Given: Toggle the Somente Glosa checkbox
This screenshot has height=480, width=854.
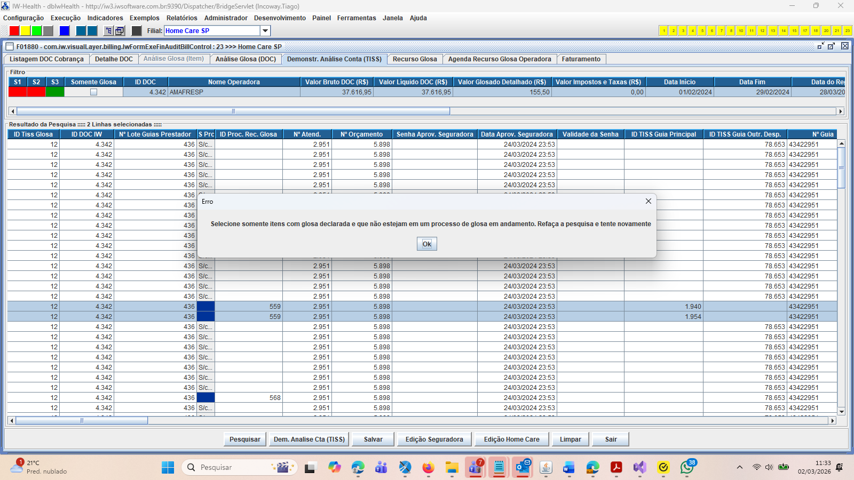Looking at the screenshot, I should tap(93, 92).
